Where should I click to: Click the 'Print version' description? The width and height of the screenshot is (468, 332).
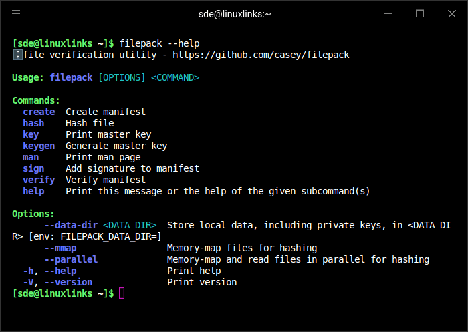pyautogui.click(x=202, y=282)
